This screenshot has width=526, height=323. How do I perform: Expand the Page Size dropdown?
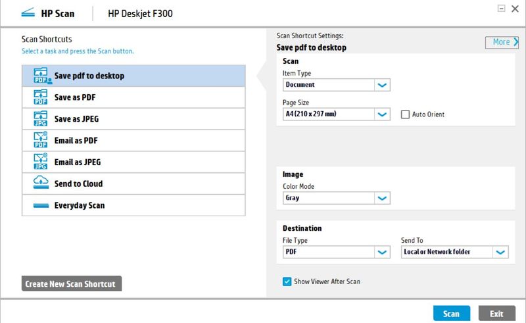click(337, 114)
